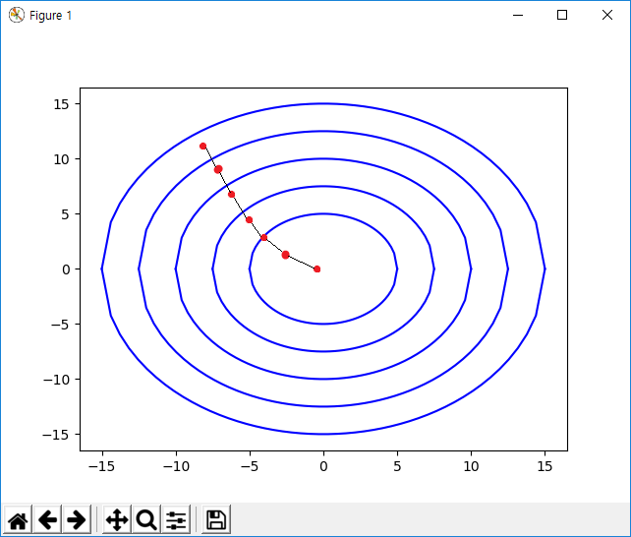631x537 pixels.
Task: Click the x-axis tick label −15
Action: (x=101, y=466)
